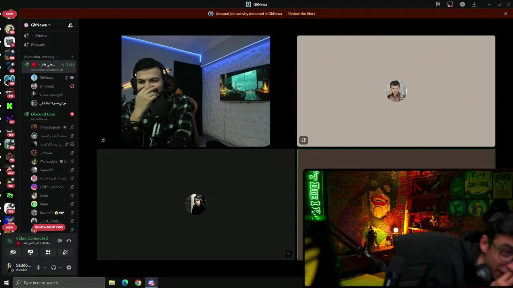Collapse the Voice chat, evening category
513x288 pixels.
41,57
